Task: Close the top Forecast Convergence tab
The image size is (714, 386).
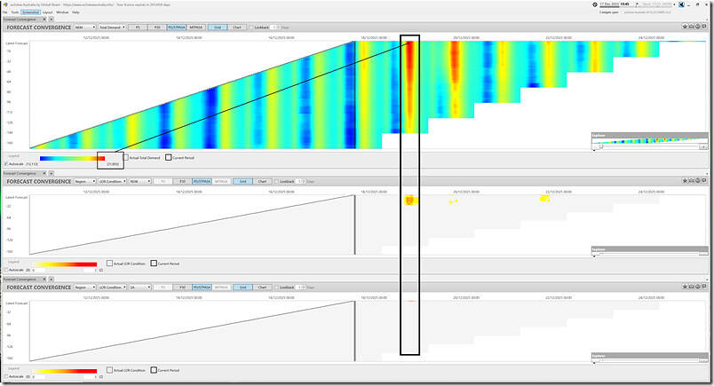Action: click(44, 20)
